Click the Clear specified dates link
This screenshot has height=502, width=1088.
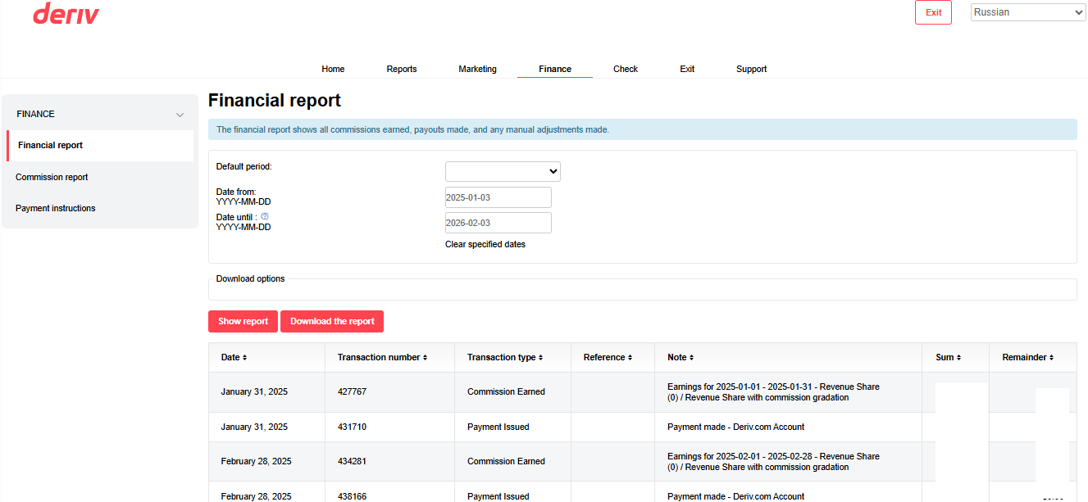tap(485, 245)
